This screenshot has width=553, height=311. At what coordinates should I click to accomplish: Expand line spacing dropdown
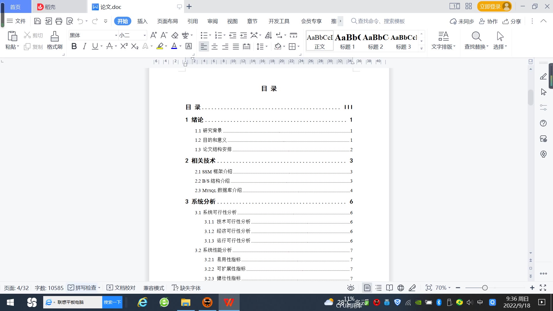point(267,46)
